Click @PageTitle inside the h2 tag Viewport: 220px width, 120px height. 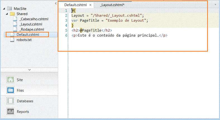pyautogui.click(x=90, y=30)
